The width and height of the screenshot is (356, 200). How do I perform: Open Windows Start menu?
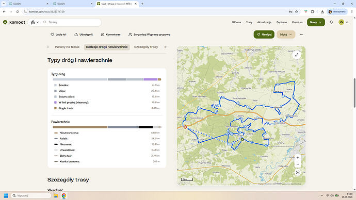coord(6,195)
